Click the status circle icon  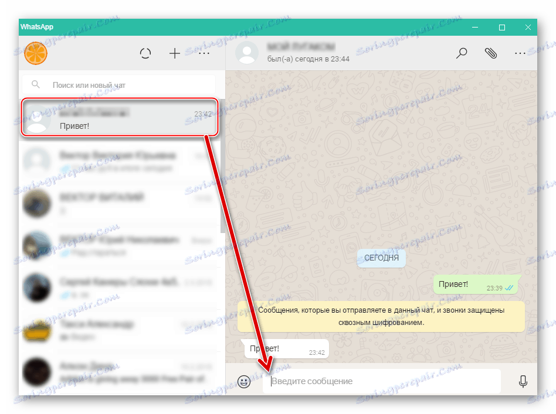pos(145,53)
